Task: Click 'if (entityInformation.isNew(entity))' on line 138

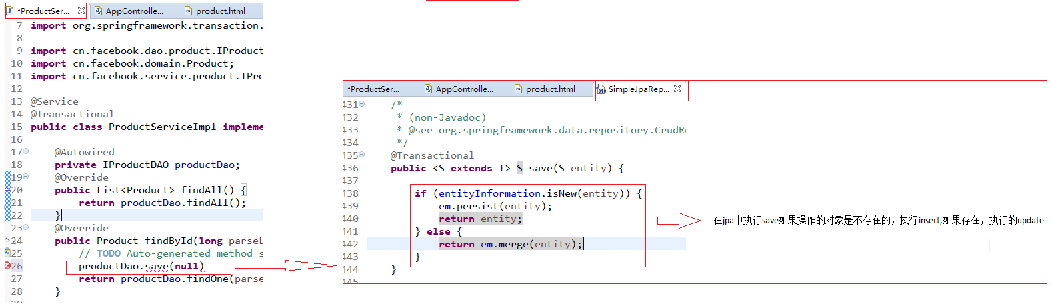Action: click(528, 193)
